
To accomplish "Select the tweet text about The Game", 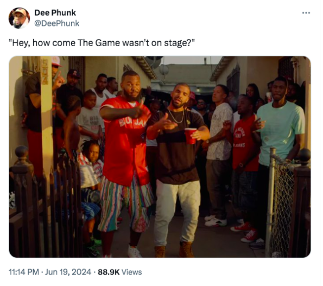I will pyautogui.click(x=102, y=43).
